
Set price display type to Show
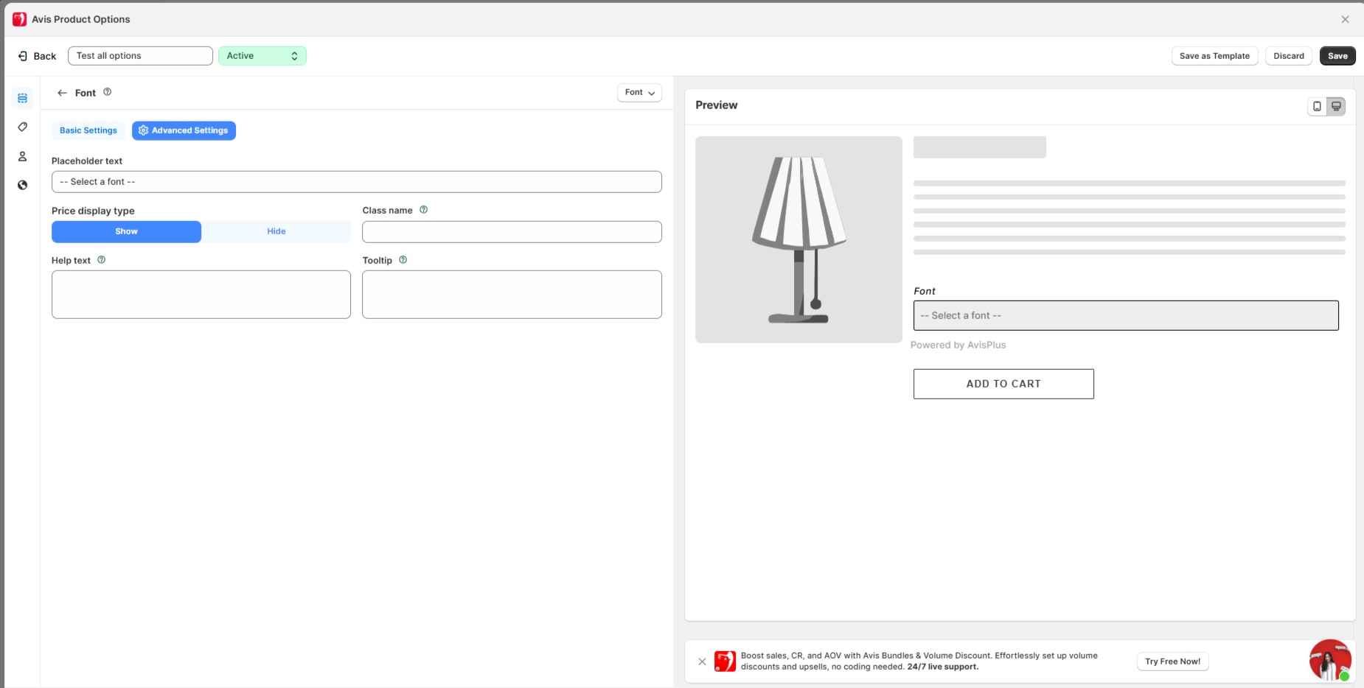(126, 231)
